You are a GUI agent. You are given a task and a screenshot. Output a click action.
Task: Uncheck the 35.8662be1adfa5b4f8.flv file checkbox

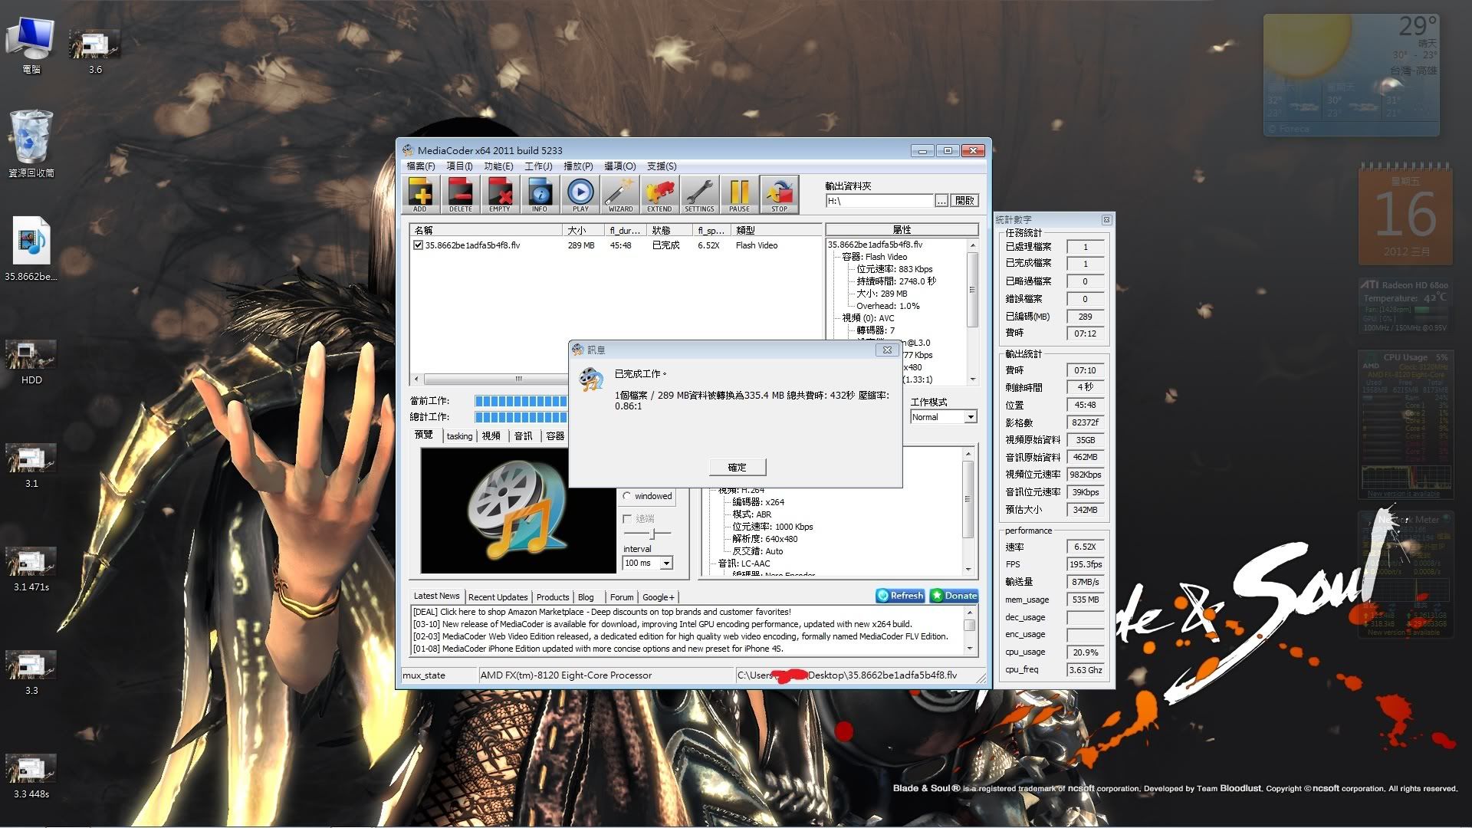pyautogui.click(x=418, y=245)
